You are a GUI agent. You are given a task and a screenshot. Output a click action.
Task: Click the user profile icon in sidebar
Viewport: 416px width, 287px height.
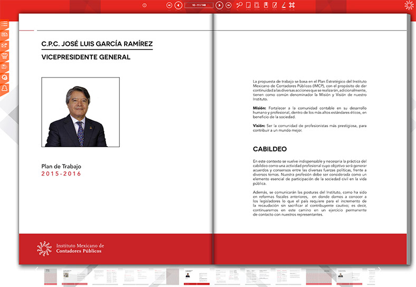(5, 88)
